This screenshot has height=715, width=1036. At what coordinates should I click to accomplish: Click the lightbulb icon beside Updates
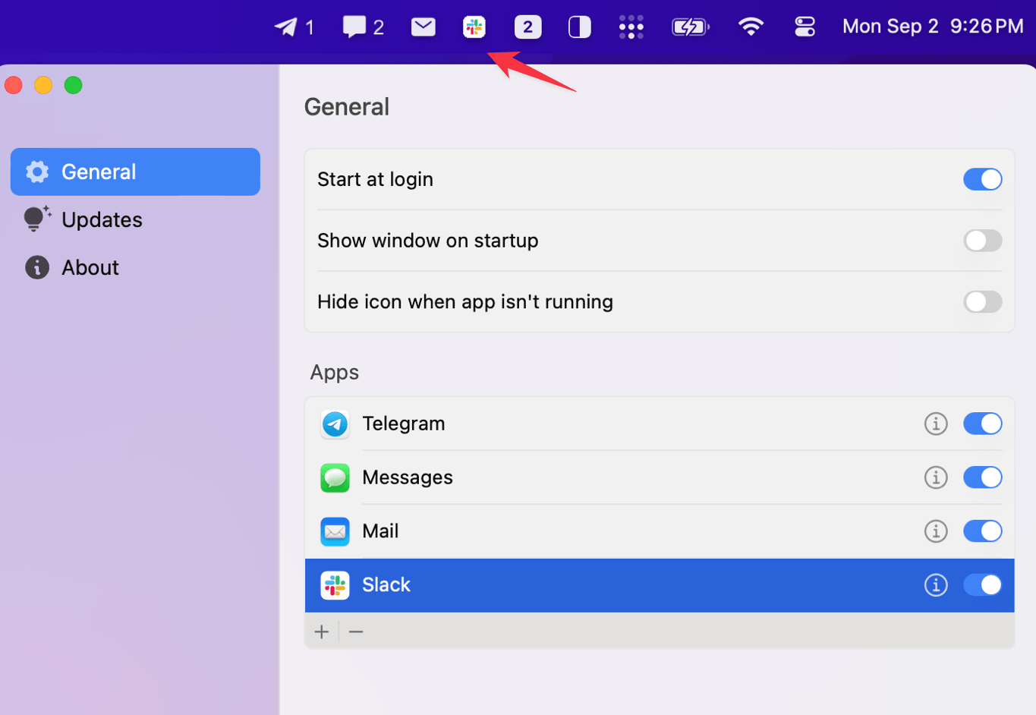(36, 219)
